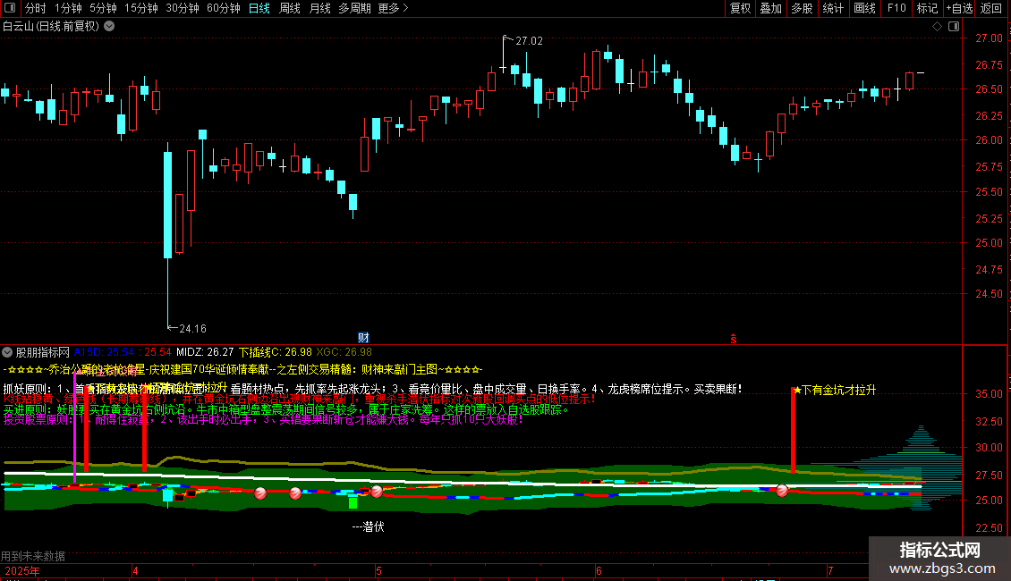Click the ★下有金坑才拉升 signal label

[x=835, y=390]
